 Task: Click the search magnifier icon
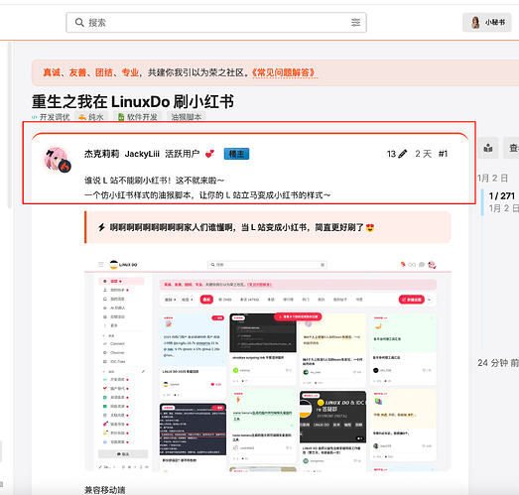pyautogui.click(x=79, y=23)
